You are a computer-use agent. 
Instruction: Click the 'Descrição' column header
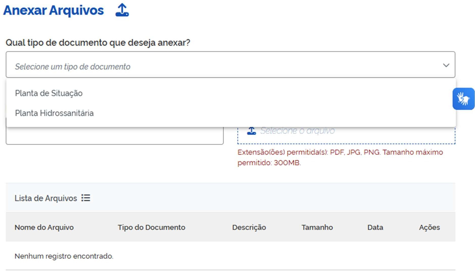click(249, 227)
